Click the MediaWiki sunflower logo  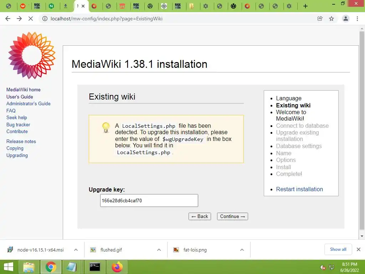32,55
